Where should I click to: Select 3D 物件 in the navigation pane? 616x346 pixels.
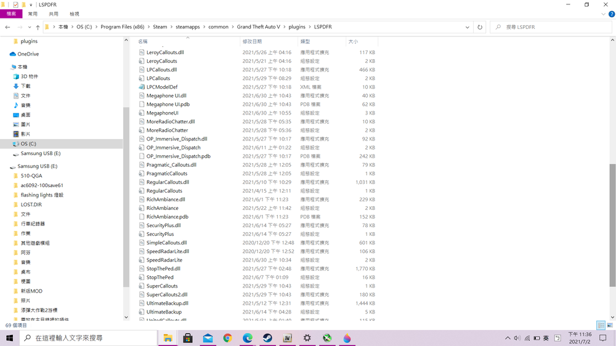(29, 76)
